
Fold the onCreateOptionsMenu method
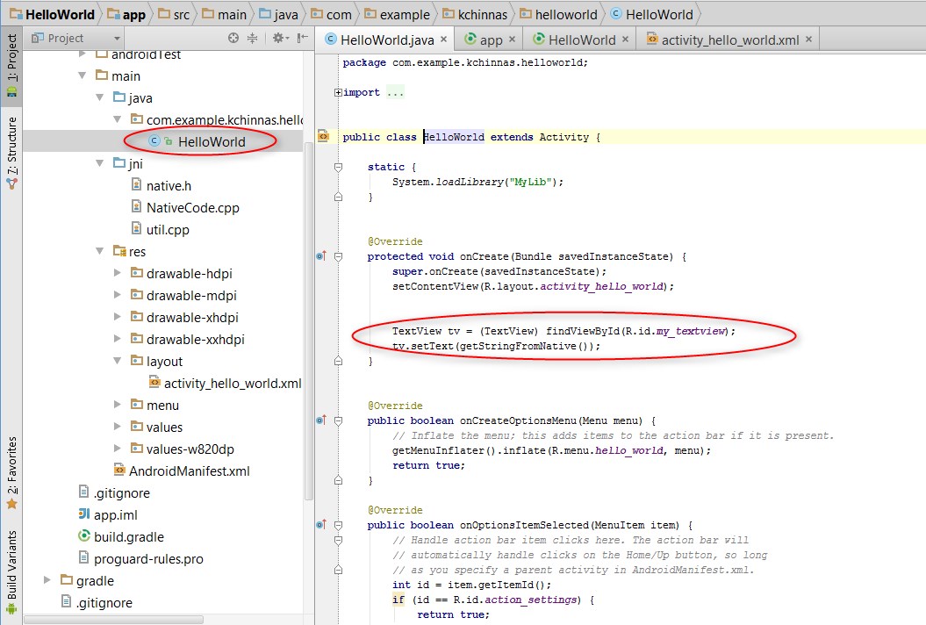(x=339, y=420)
